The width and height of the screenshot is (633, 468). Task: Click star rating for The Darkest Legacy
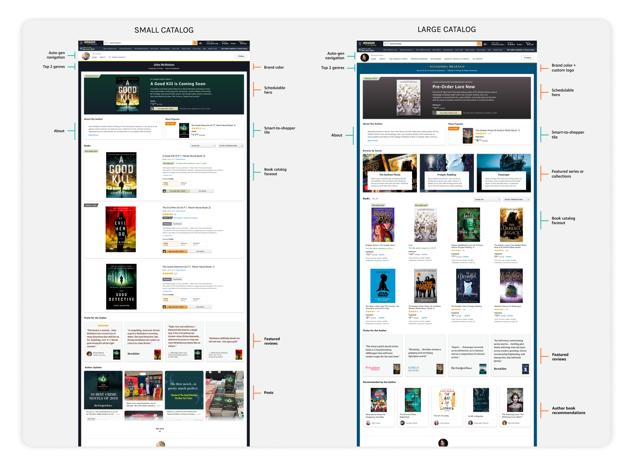(x=499, y=250)
